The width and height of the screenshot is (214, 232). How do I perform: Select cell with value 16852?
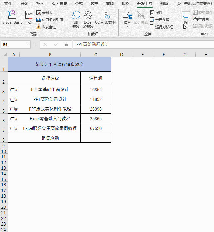coord(96,89)
